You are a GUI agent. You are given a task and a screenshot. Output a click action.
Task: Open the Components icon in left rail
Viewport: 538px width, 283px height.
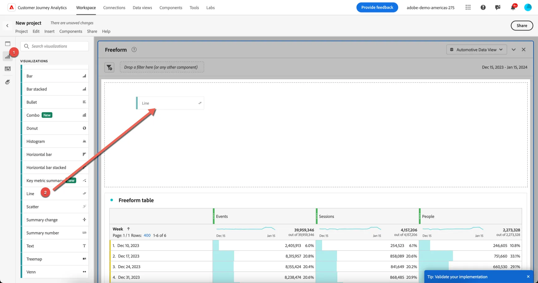click(x=8, y=68)
